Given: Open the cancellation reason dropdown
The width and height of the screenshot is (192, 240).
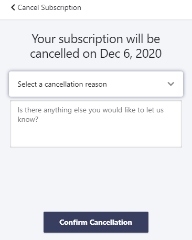Looking at the screenshot, I should [96, 84].
